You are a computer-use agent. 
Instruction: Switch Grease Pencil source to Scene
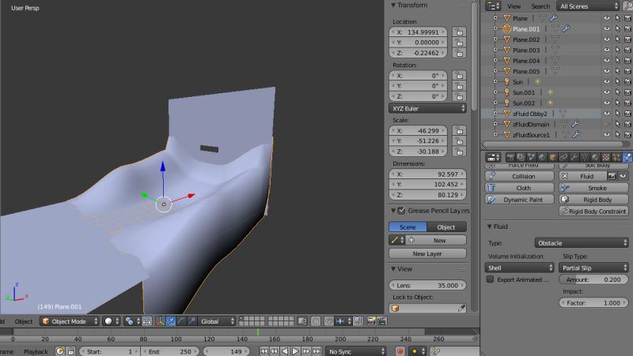pyautogui.click(x=407, y=227)
